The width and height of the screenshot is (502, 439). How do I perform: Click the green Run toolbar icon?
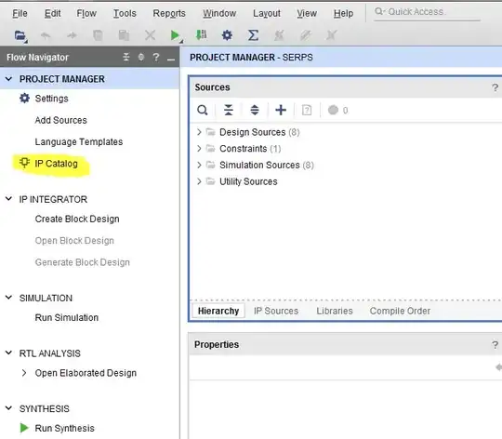pyautogui.click(x=175, y=35)
